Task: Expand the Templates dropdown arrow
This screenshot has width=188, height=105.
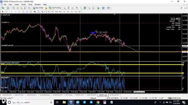Action: (110, 8)
